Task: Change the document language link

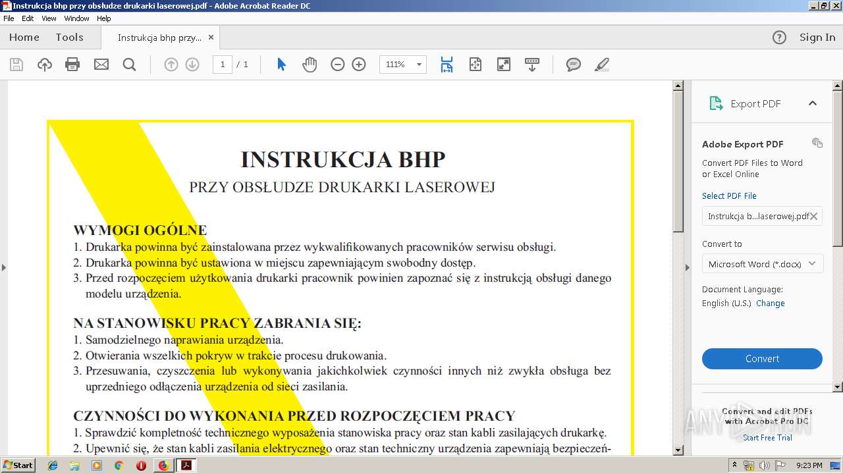Action: click(771, 303)
